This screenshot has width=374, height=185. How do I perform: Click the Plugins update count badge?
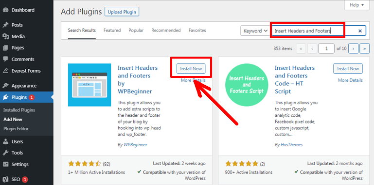(32, 97)
